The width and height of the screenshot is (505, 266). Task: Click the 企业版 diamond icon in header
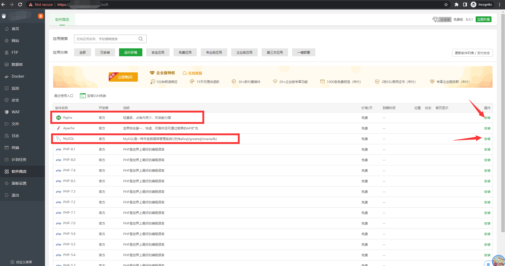pos(435,19)
